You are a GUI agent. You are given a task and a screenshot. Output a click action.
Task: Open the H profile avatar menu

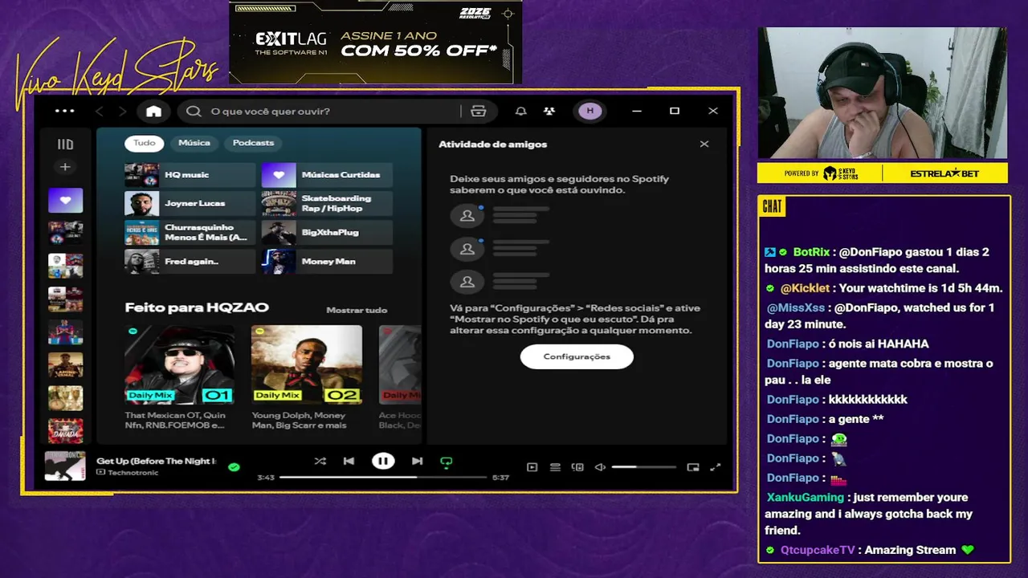click(590, 111)
